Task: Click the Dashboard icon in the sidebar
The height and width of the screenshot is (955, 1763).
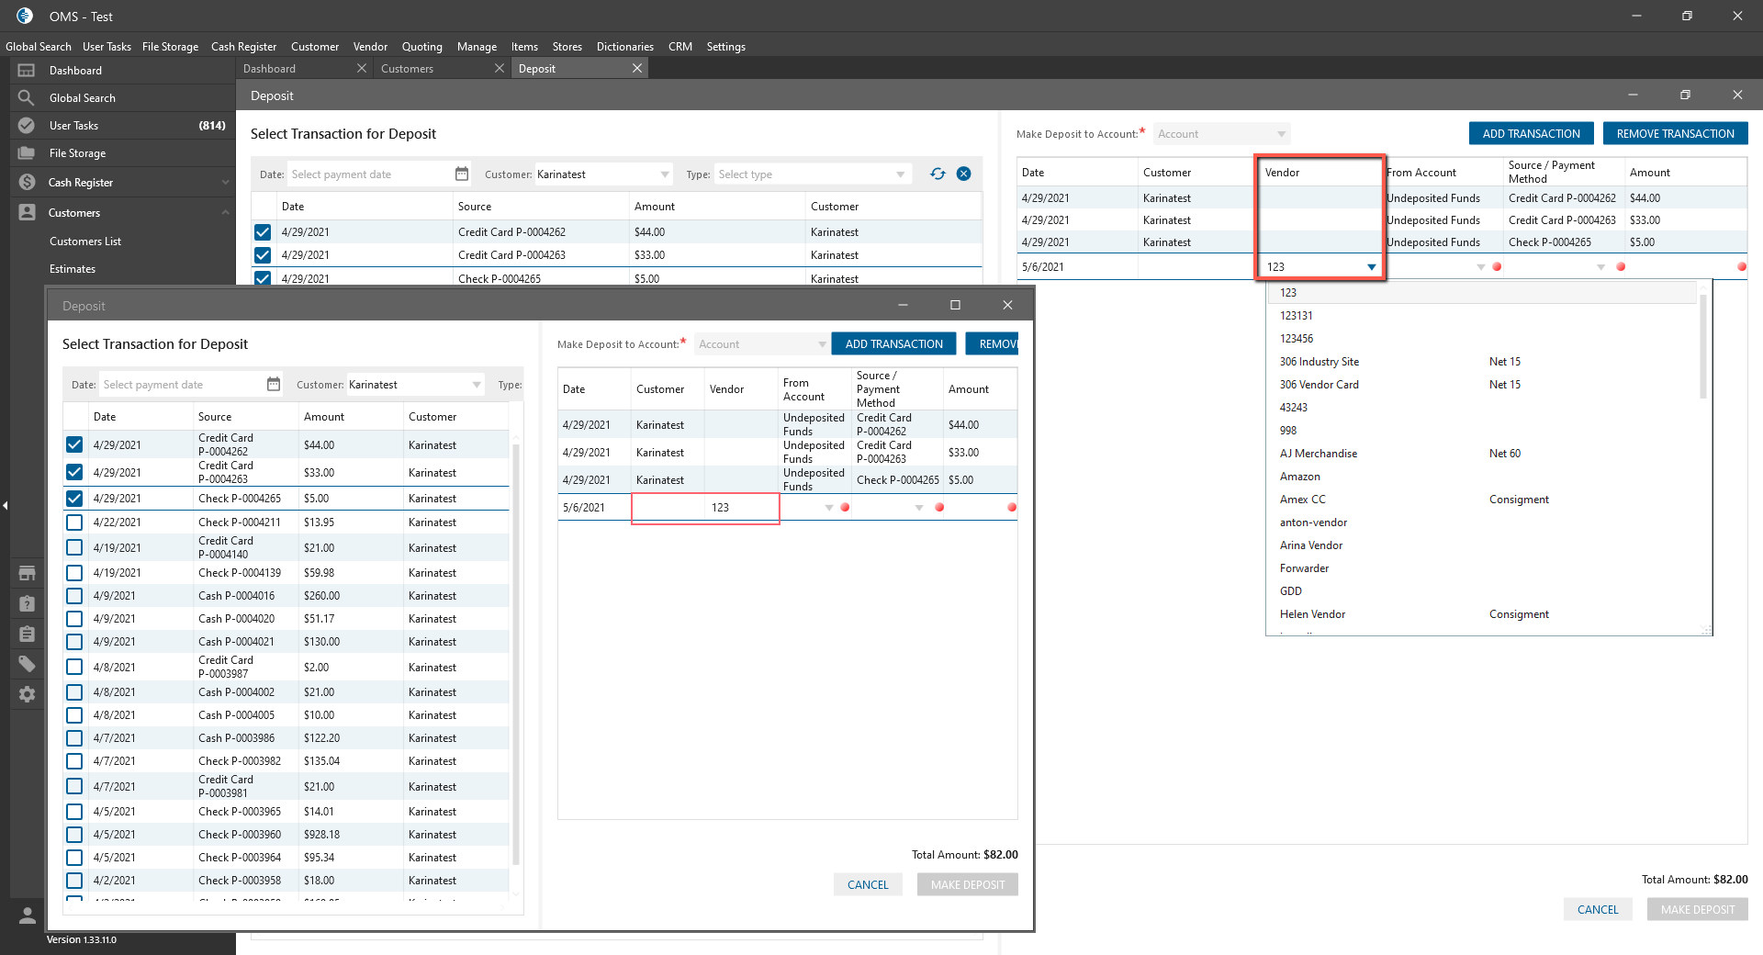Action: coord(27,71)
